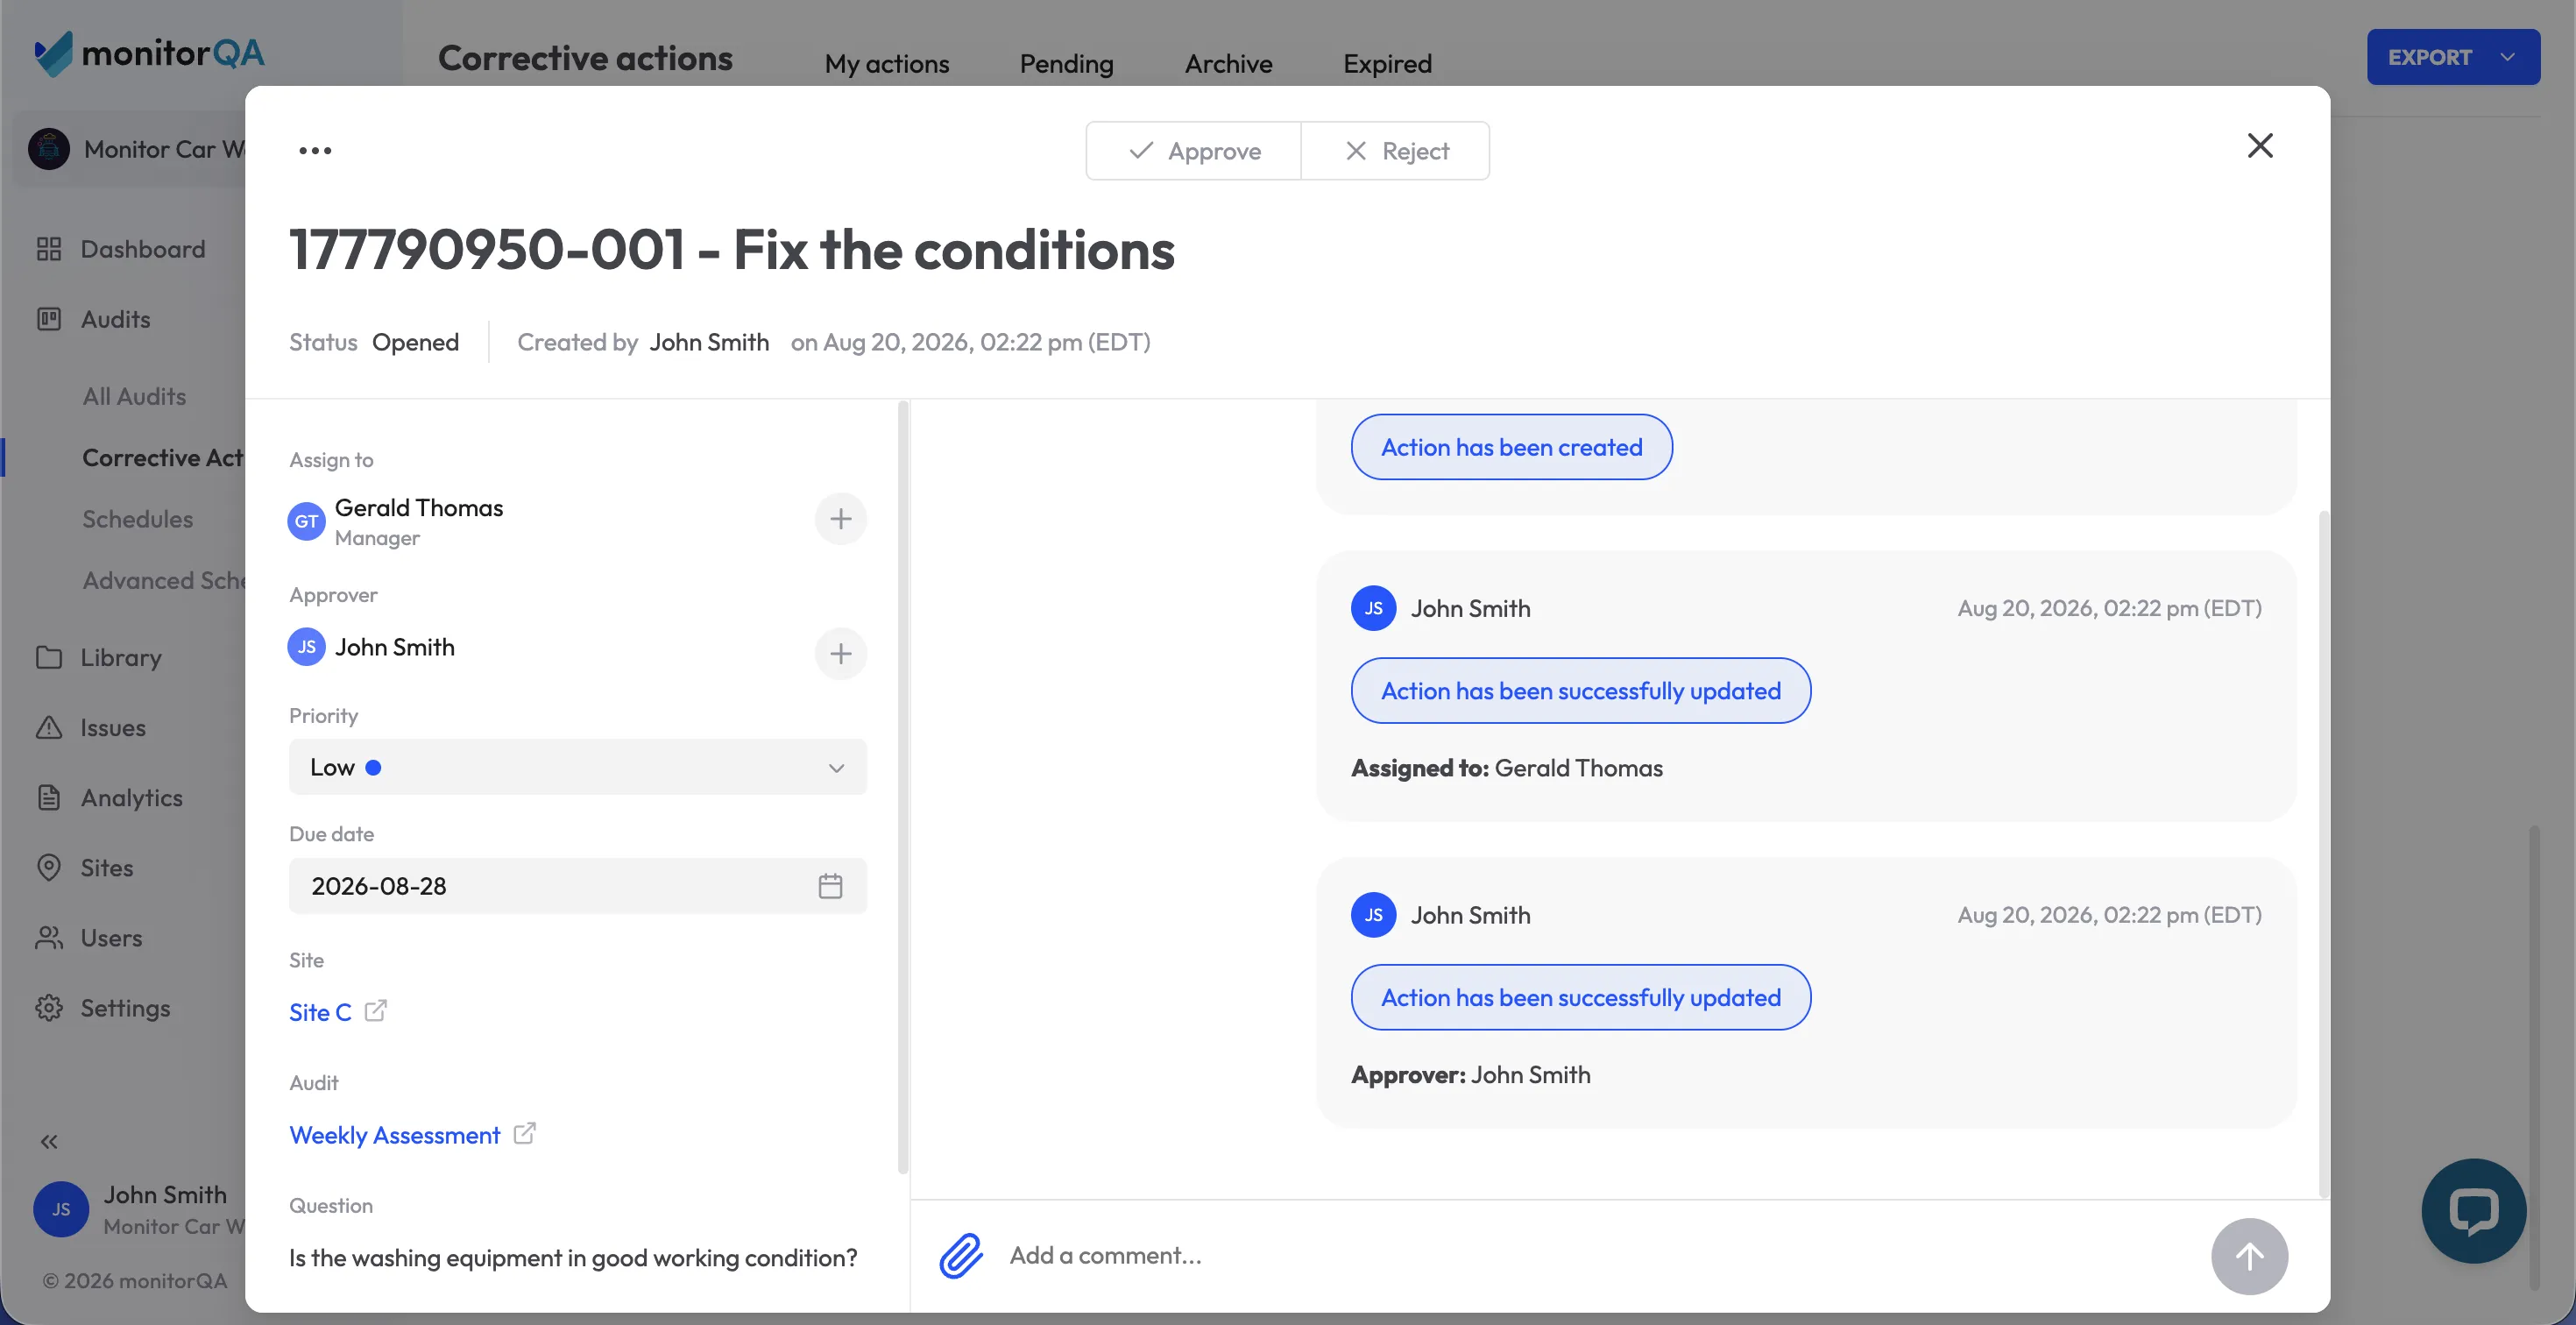2576x1325 pixels.
Task: Select Schedules in sidebar
Action: coord(137,519)
